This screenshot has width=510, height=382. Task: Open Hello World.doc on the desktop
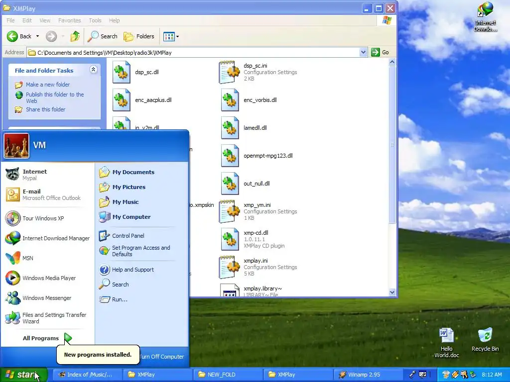tap(447, 343)
